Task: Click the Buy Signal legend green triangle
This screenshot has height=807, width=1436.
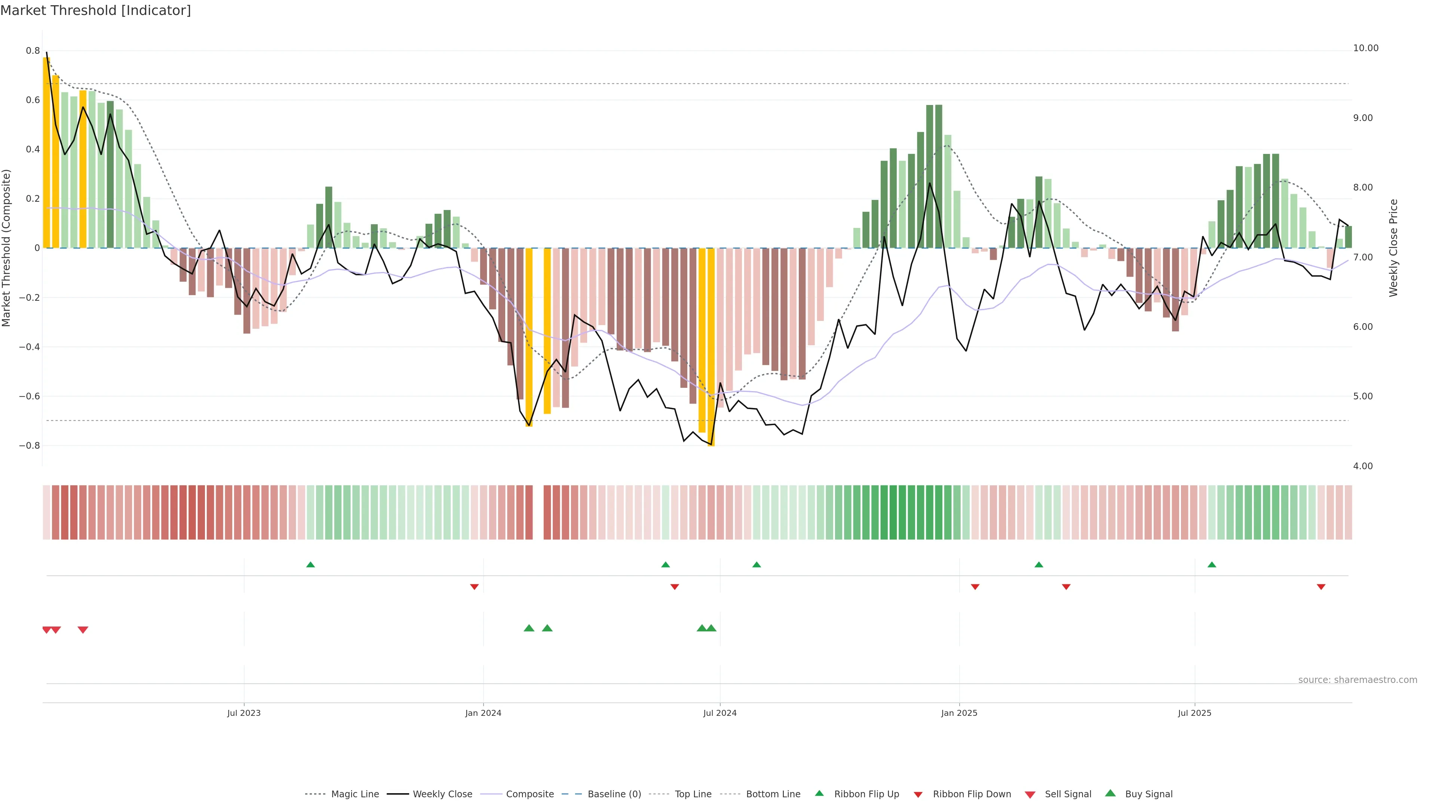Action: [1110, 793]
